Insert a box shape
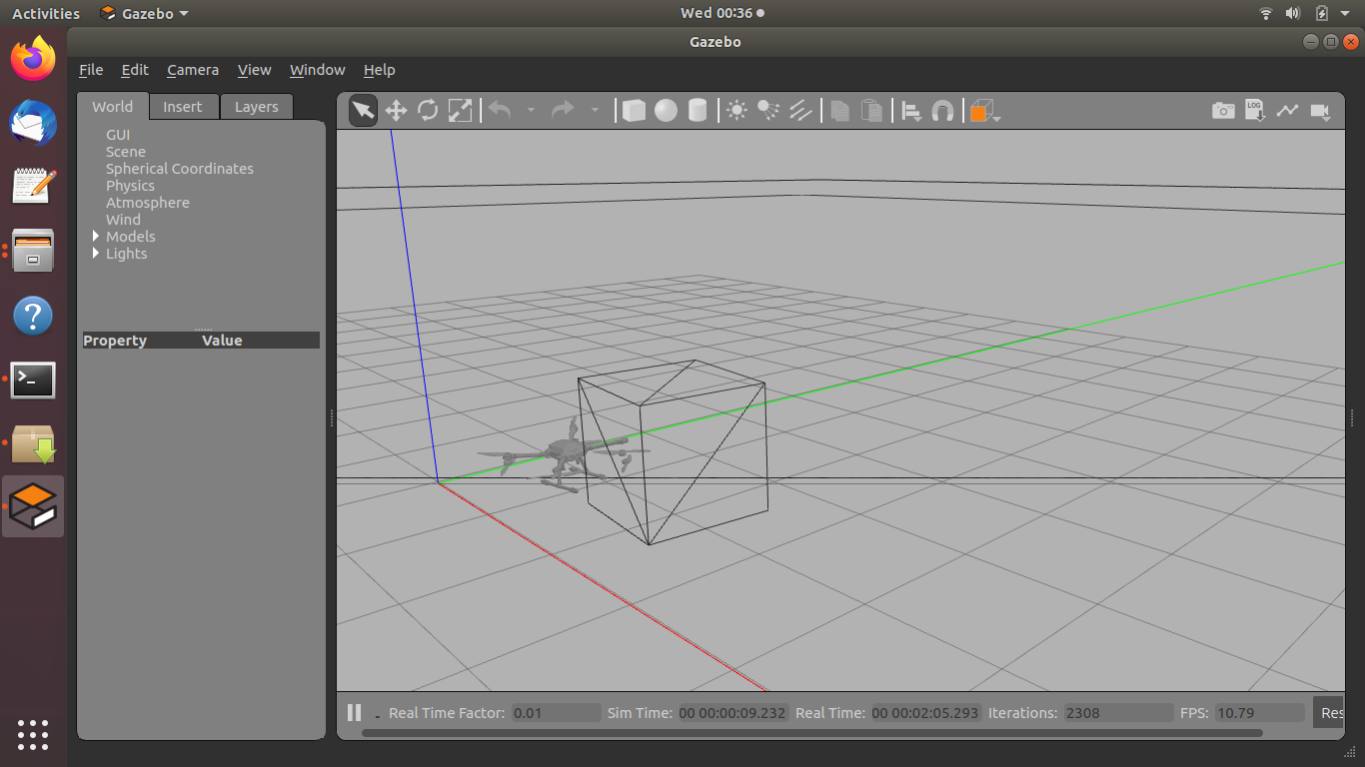 [634, 111]
